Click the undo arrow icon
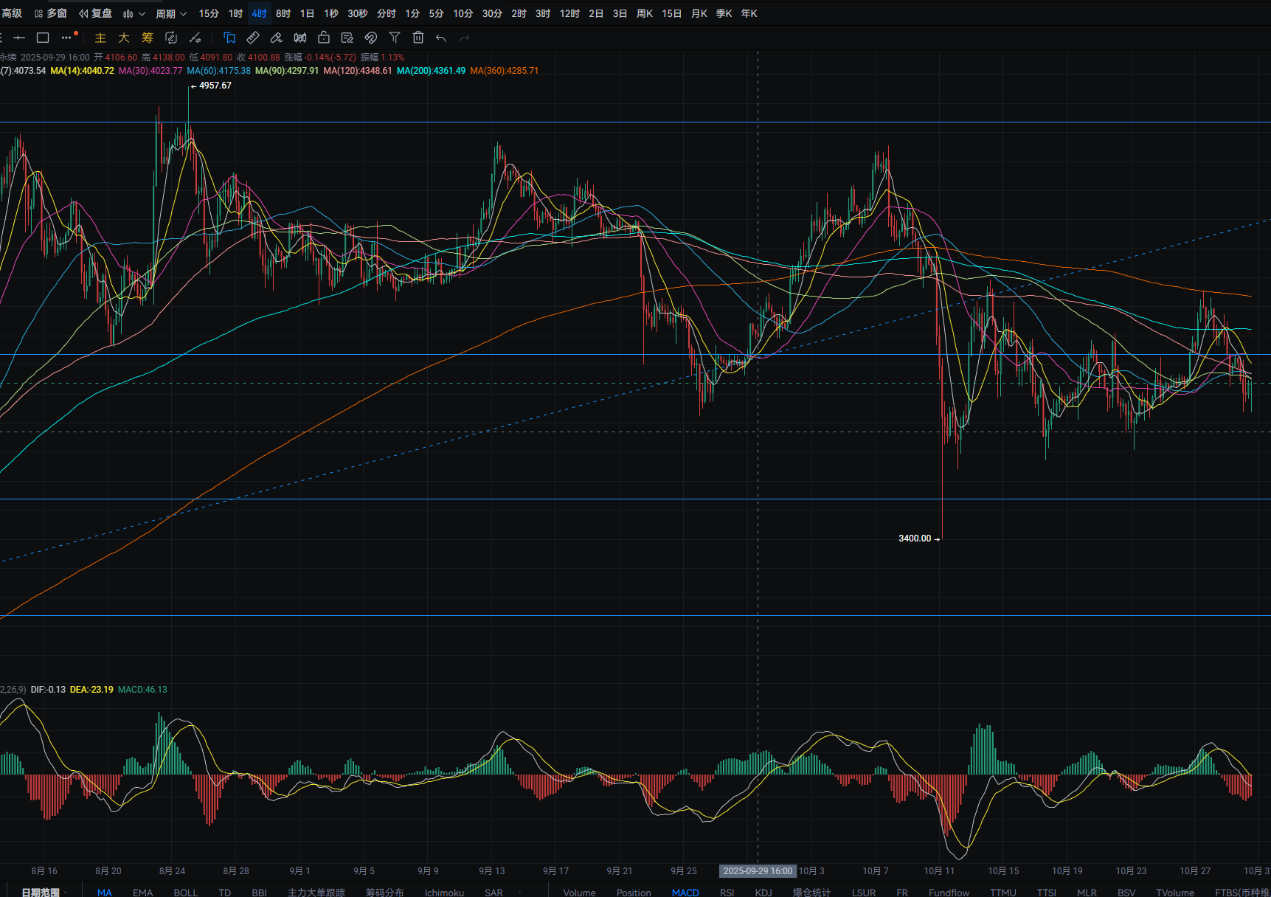 tap(441, 38)
